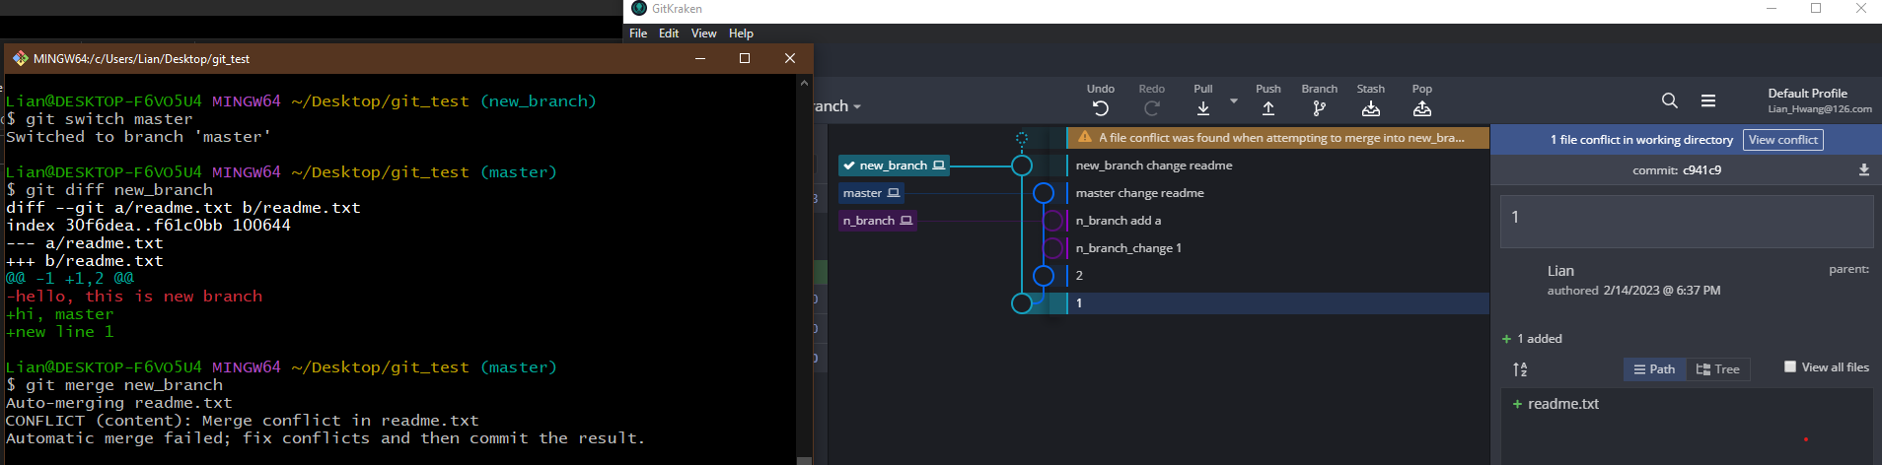This screenshot has height=465, width=1882.
Task: Click the Redo icon in GitKraken toolbar
Action: point(1151,108)
